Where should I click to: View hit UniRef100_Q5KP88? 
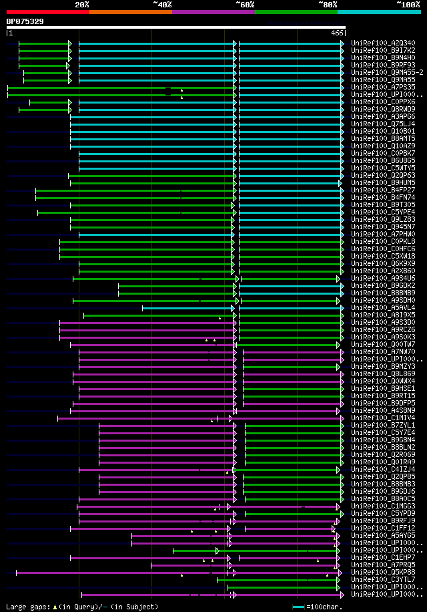click(x=383, y=572)
